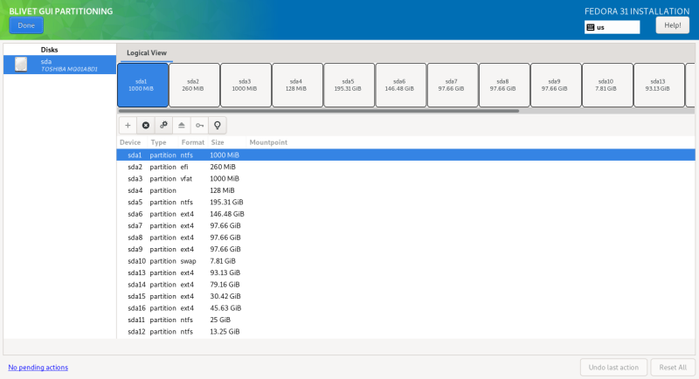Click the lightbulb information icon
The height and width of the screenshot is (379, 699).
218,125
